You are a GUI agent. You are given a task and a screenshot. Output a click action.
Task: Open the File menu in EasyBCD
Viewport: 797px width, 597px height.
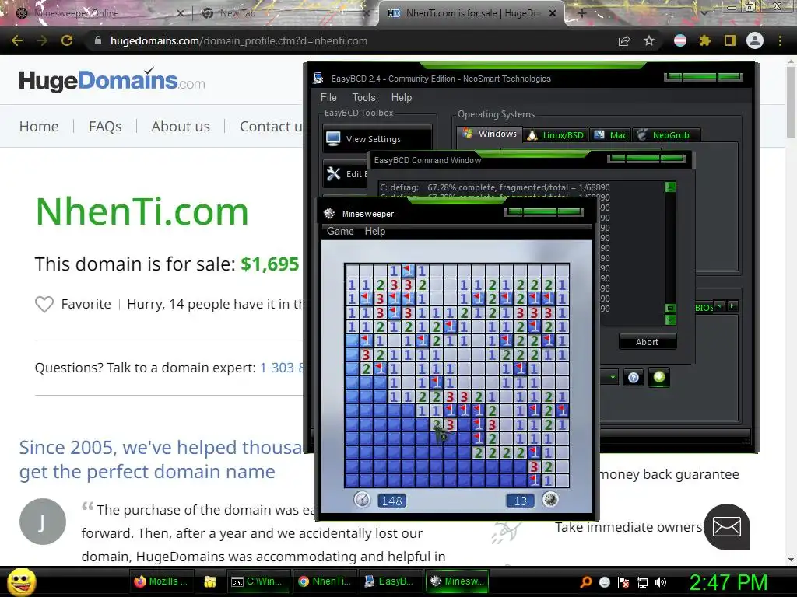click(x=328, y=97)
